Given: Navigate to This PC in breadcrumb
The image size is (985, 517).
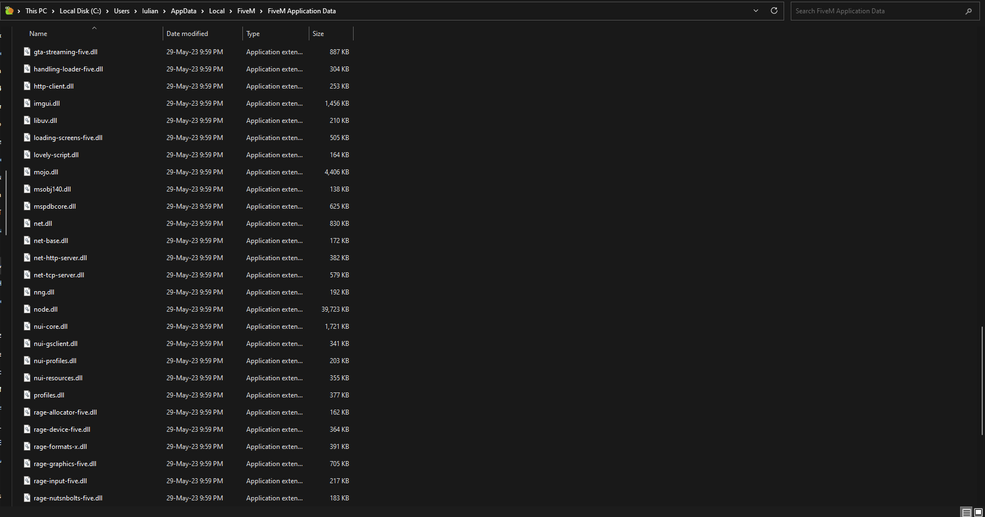Looking at the screenshot, I should [36, 11].
